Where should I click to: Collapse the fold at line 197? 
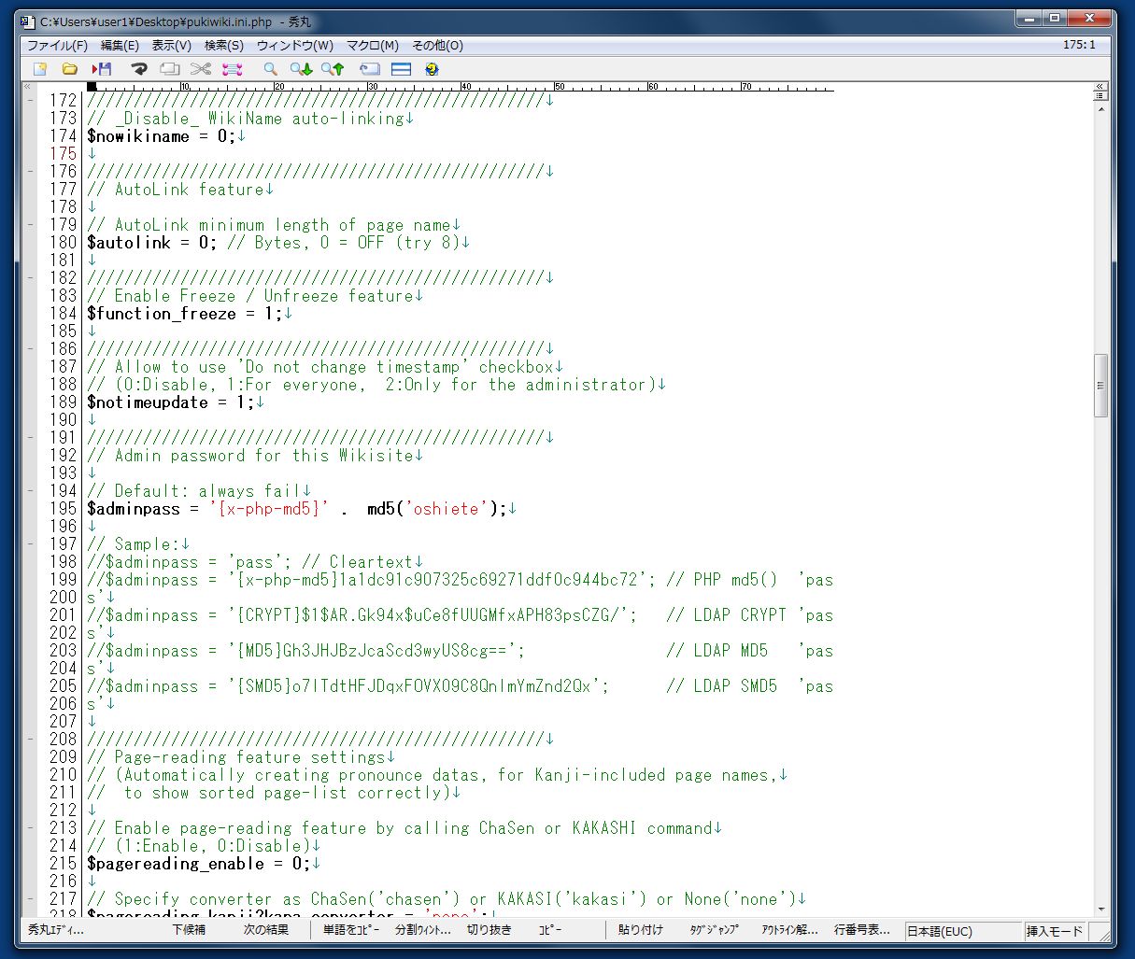[30, 543]
